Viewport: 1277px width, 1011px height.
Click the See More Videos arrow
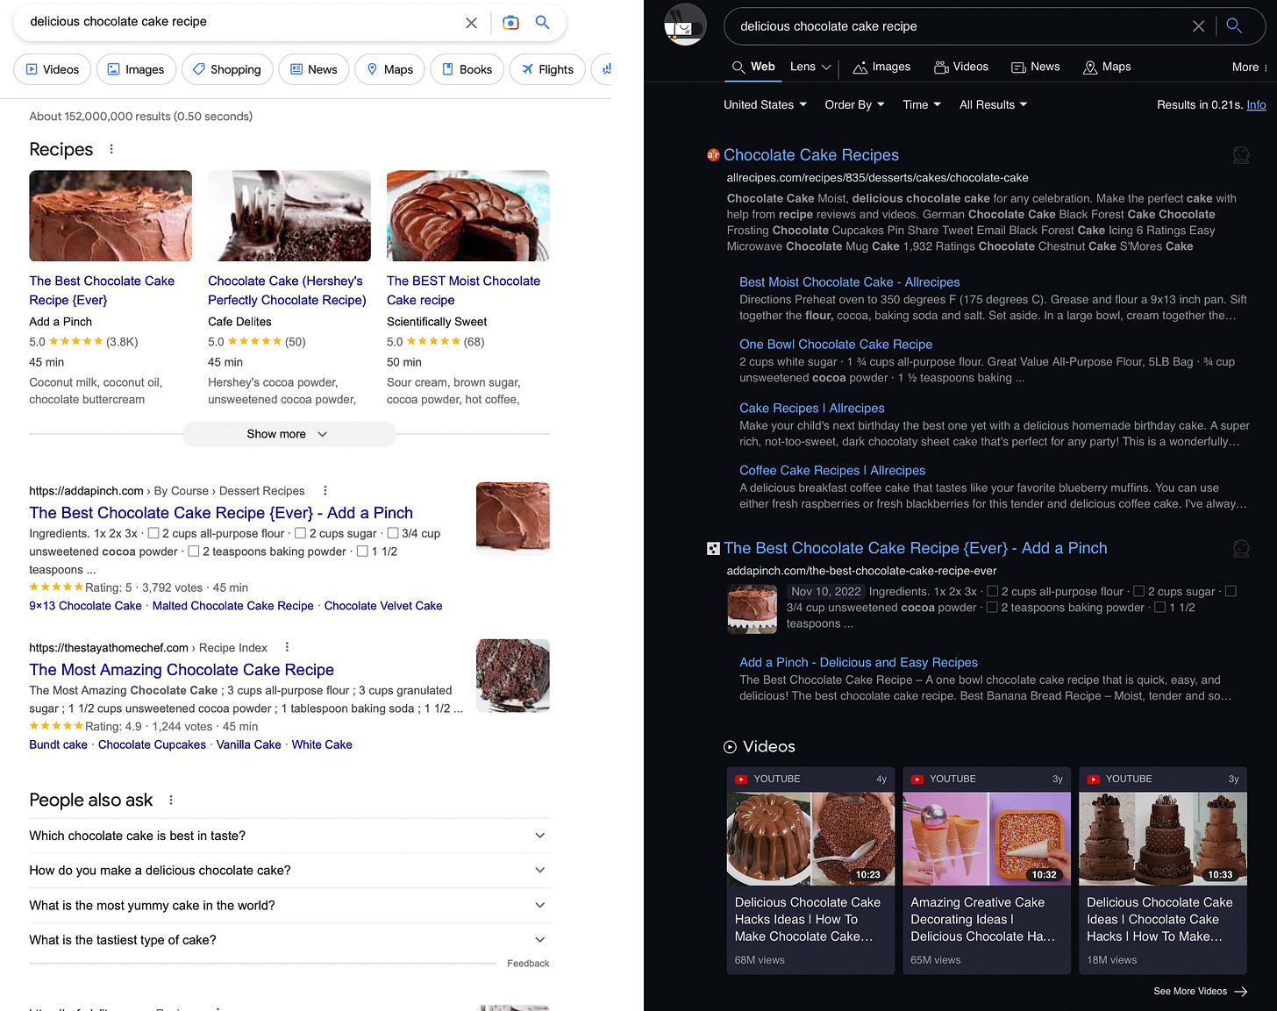click(1241, 992)
